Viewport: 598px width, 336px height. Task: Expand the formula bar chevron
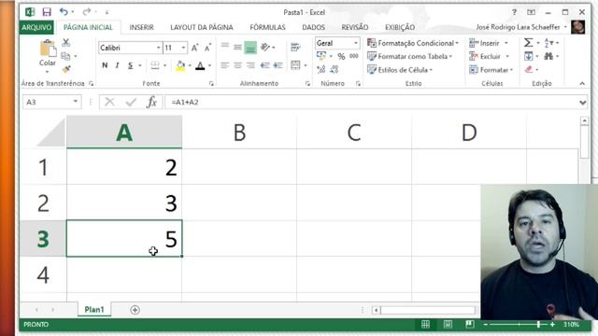click(x=582, y=102)
